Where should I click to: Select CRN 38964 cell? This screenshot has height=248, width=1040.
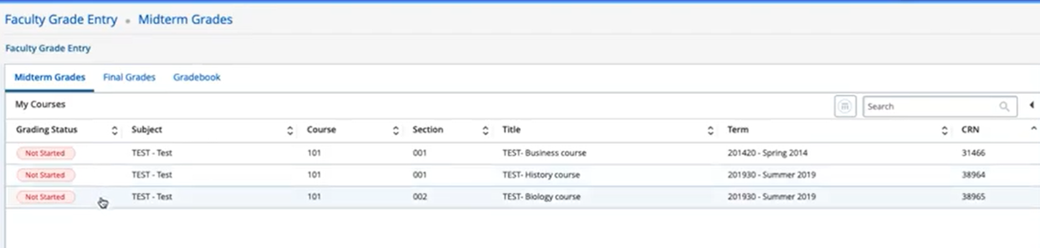[x=973, y=175]
